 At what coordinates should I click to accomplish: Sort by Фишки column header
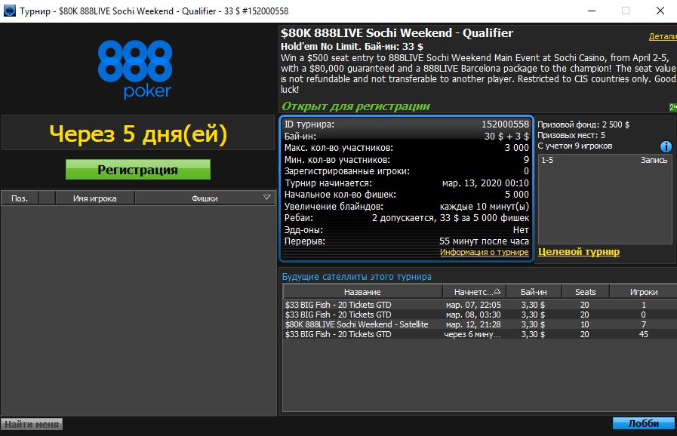(x=205, y=198)
